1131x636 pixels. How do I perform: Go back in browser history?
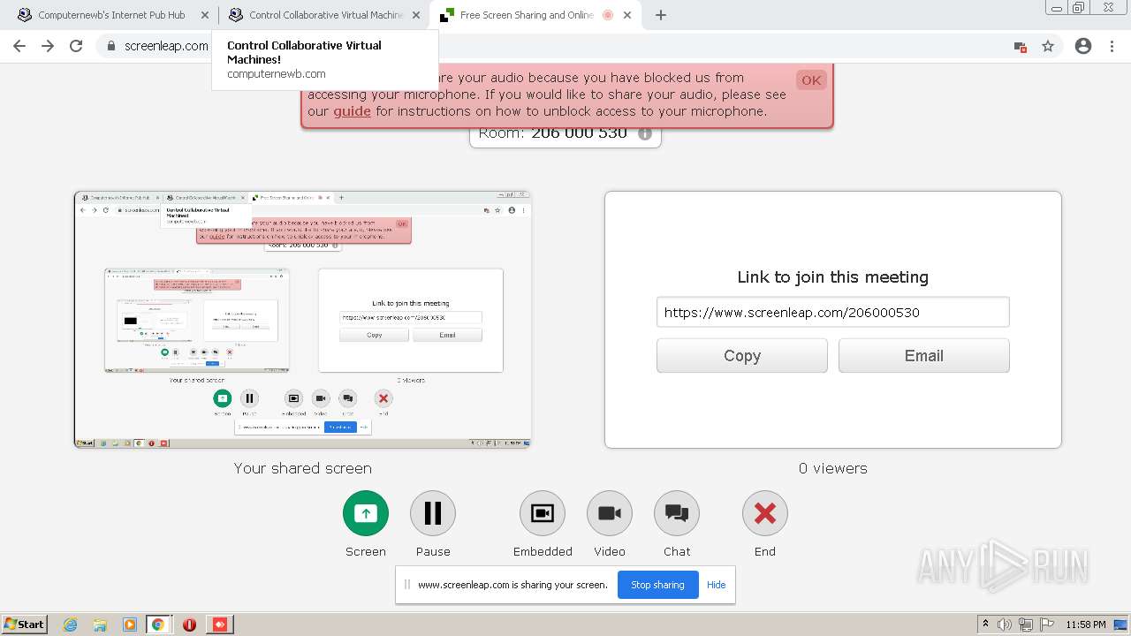click(19, 46)
